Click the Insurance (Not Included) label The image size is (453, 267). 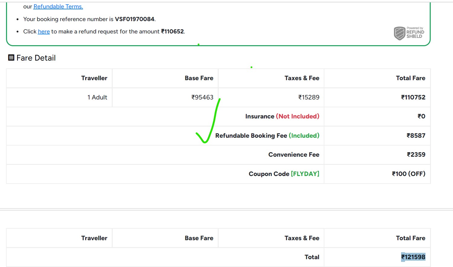(x=282, y=116)
